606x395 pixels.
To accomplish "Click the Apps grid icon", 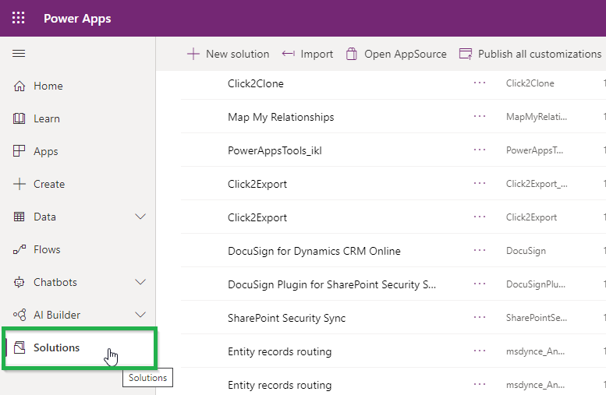I will click(x=19, y=151).
